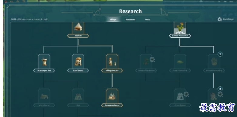237x117 pixels.
Task: Select the Kitchen research node
Action: 78,30
